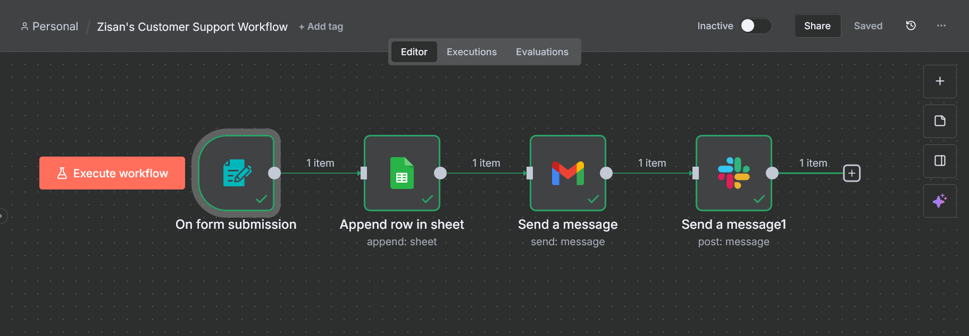Click the 'post: message' subtitle
The width and height of the screenshot is (969, 336).
click(734, 242)
